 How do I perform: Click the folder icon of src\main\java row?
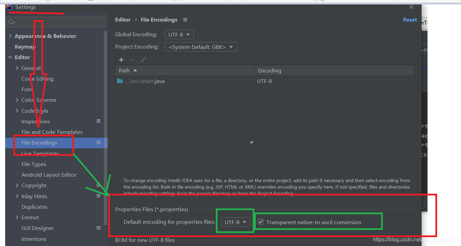tap(120, 81)
